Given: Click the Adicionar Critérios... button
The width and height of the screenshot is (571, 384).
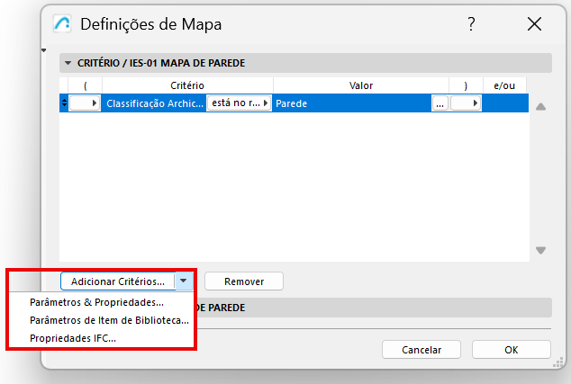Looking at the screenshot, I should point(118,281).
